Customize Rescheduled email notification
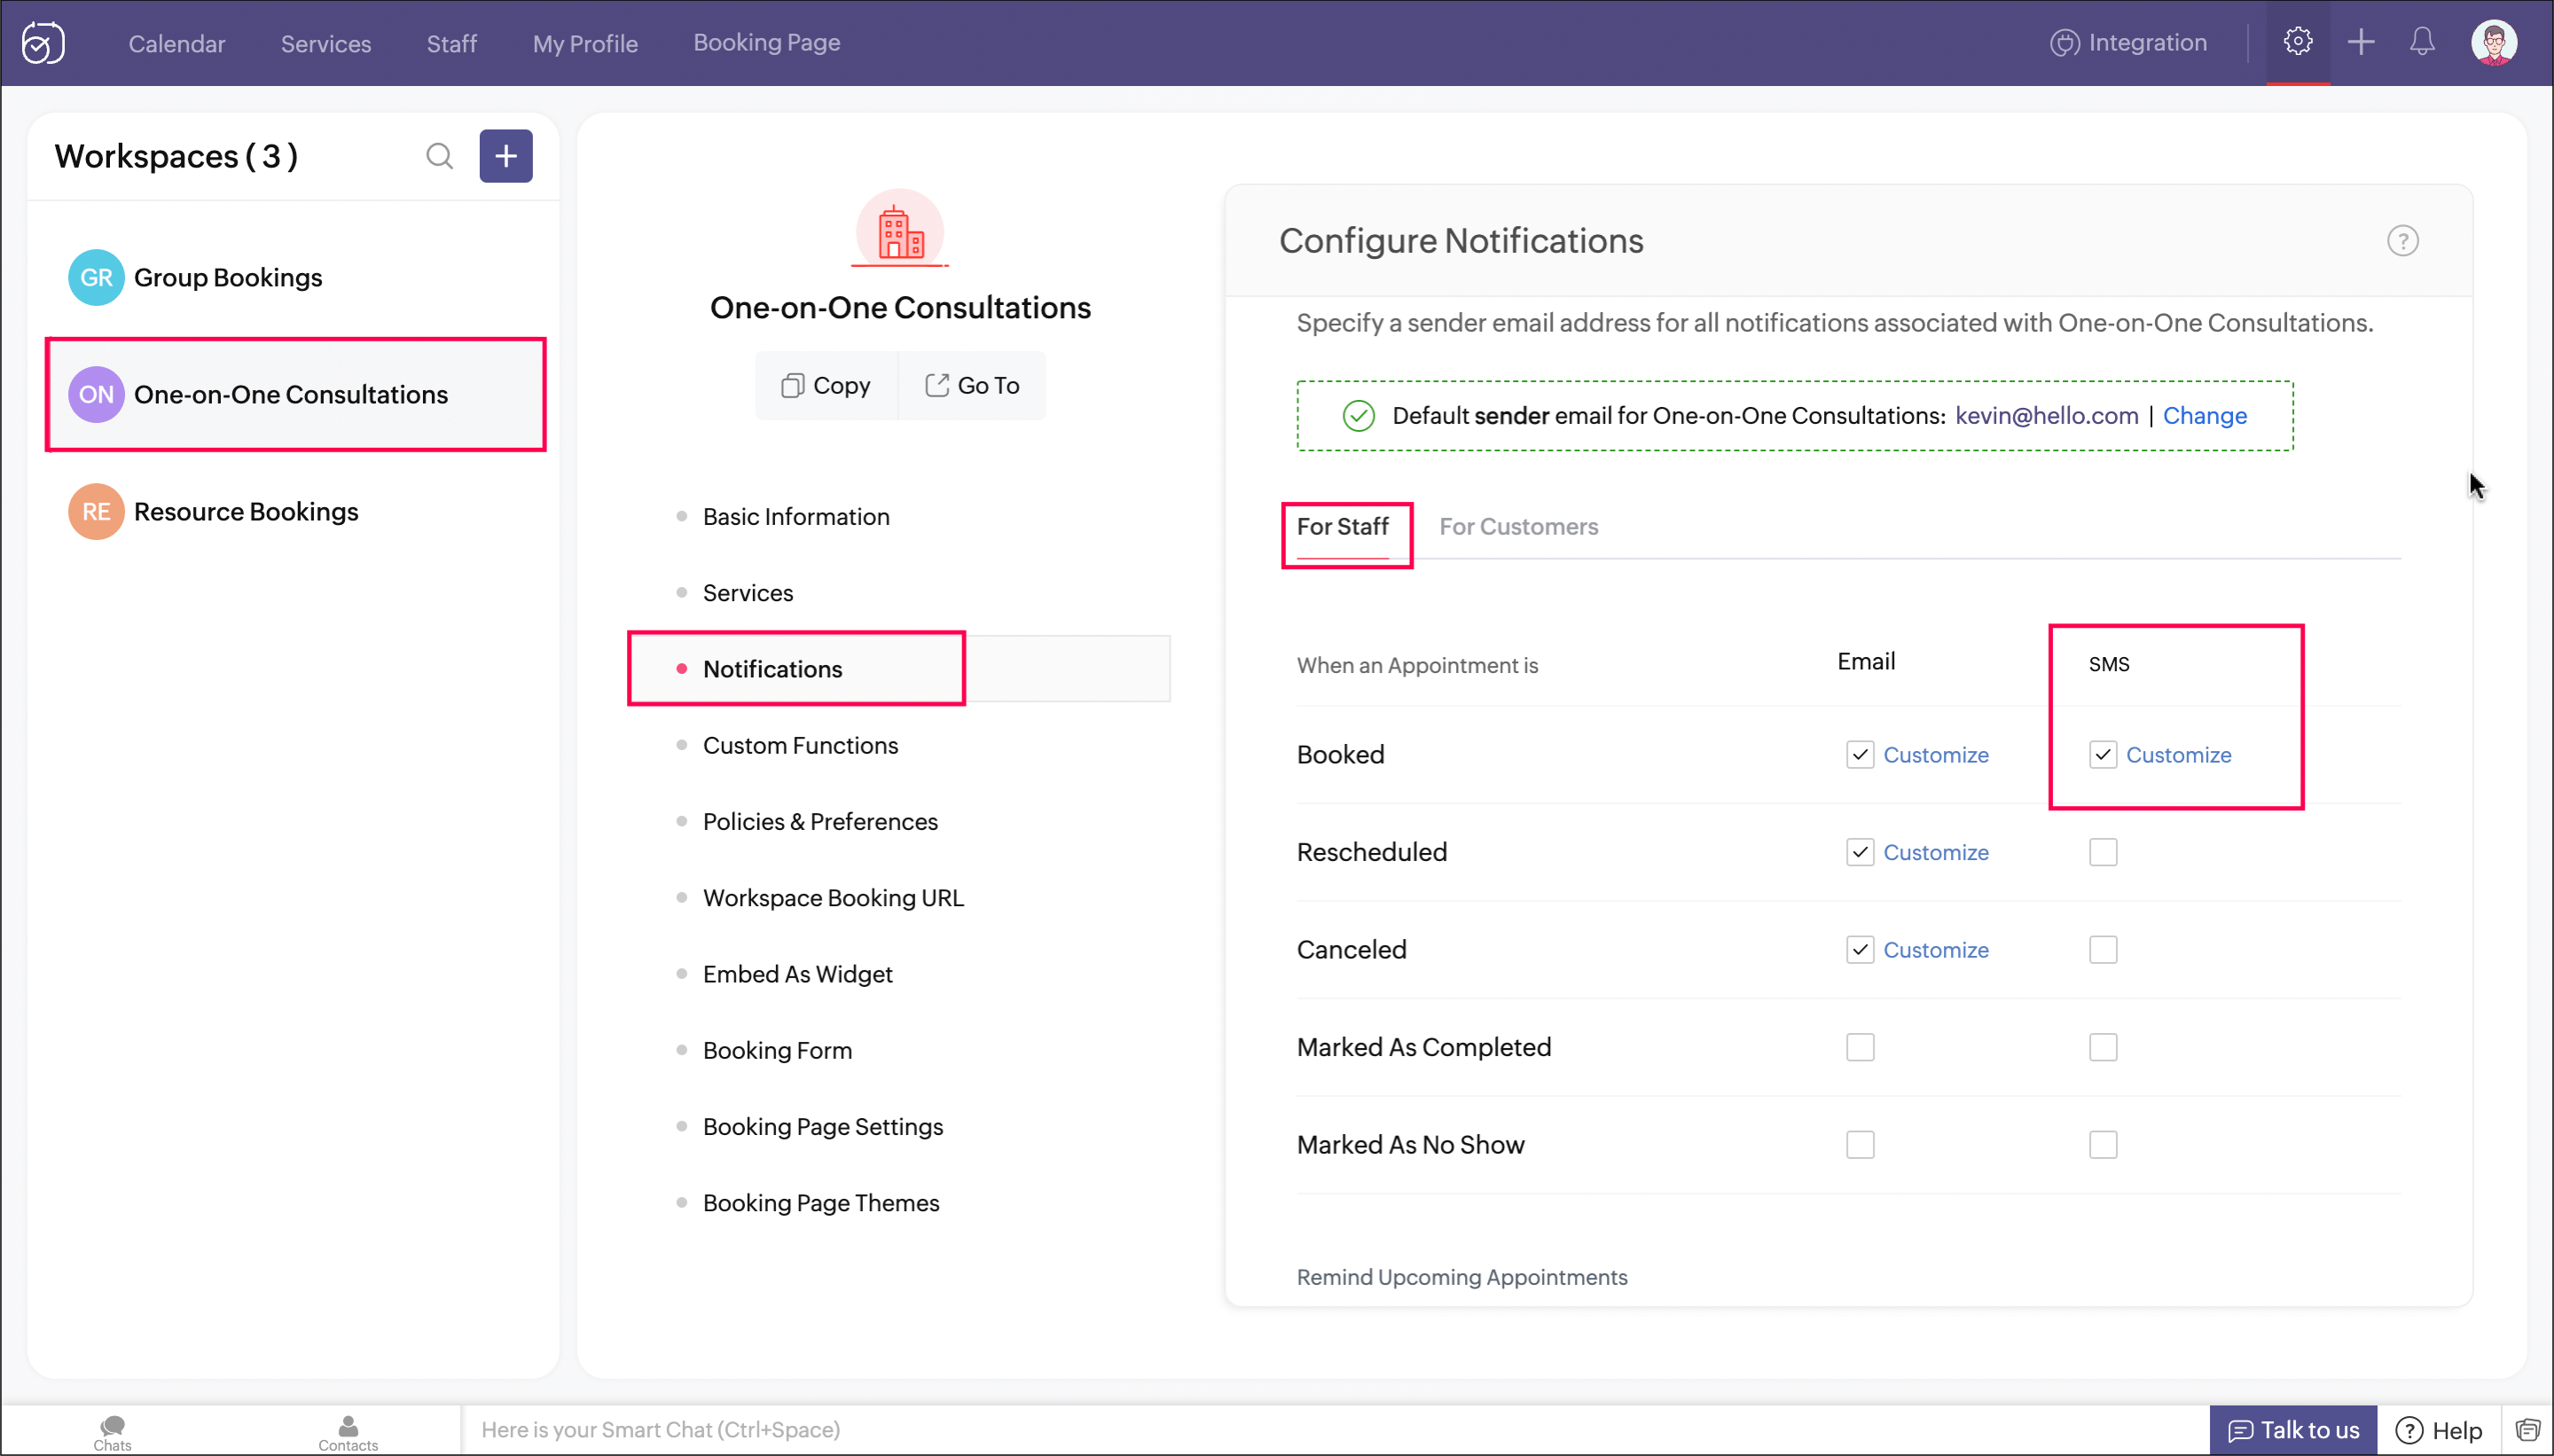The width and height of the screenshot is (2554, 1456). 1935,852
